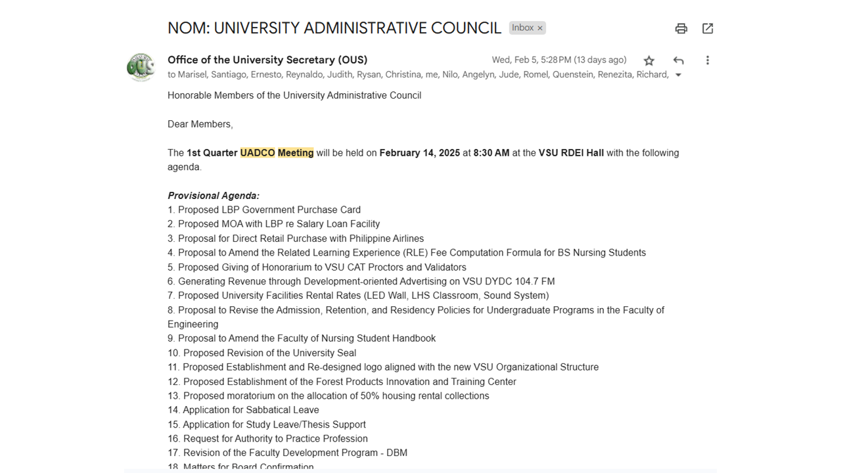Click the Inbox label chip
This screenshot has height=473, width=841.
tap(523, 28)
